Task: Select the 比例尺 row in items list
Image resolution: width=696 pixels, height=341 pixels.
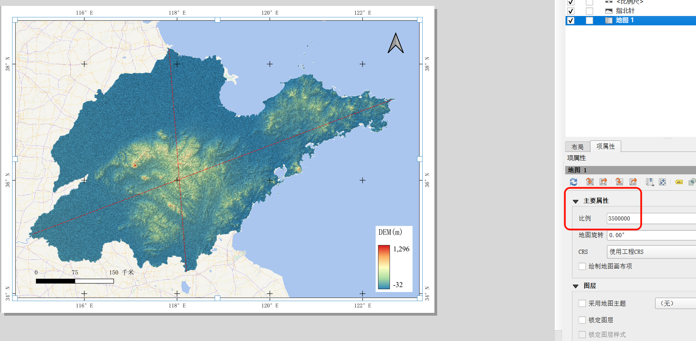Action: coord(631,2)
